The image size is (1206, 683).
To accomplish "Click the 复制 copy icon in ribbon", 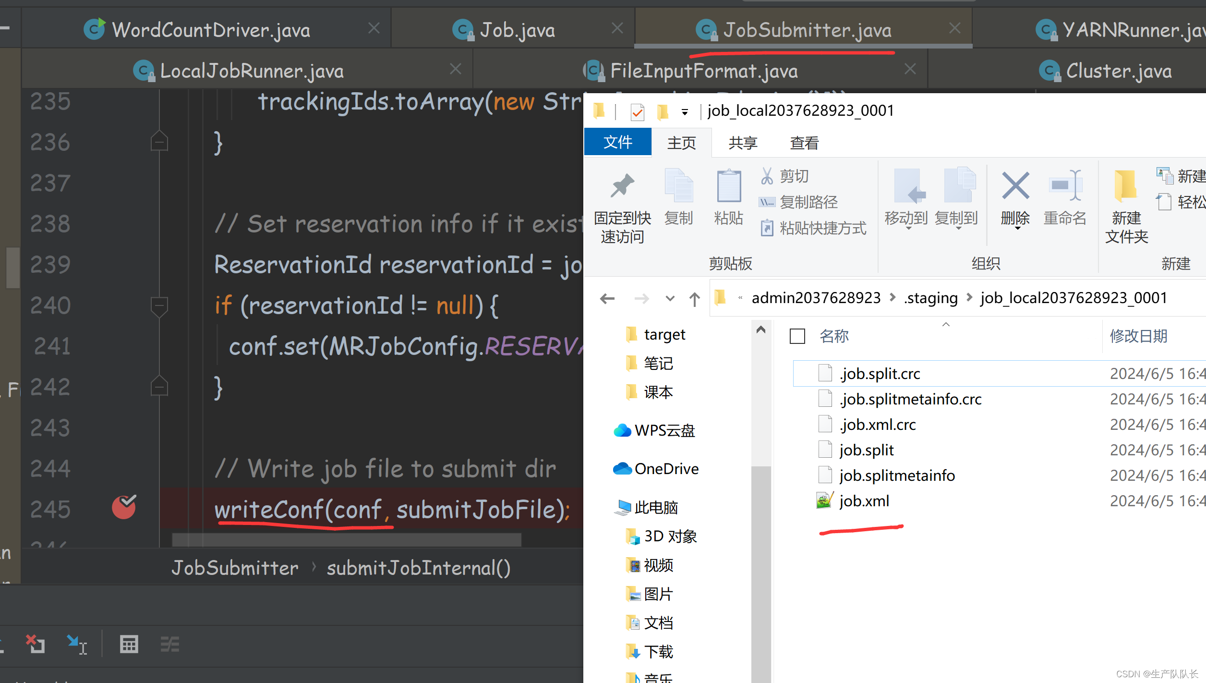I will (x=679, y=185).
